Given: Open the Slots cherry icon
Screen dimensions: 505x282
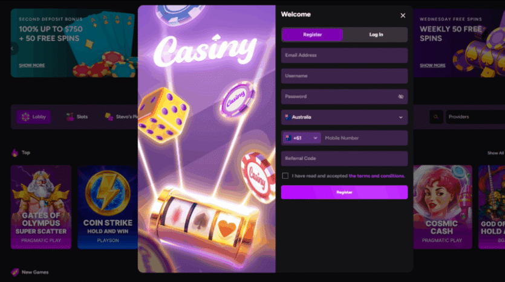Looking at the screenshot, I should [x=70, y=117].
